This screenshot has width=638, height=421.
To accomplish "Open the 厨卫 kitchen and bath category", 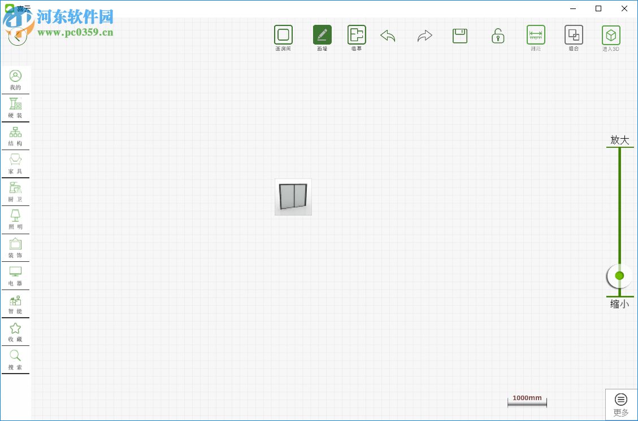I will pyautogui.click(x=15, y=192).
